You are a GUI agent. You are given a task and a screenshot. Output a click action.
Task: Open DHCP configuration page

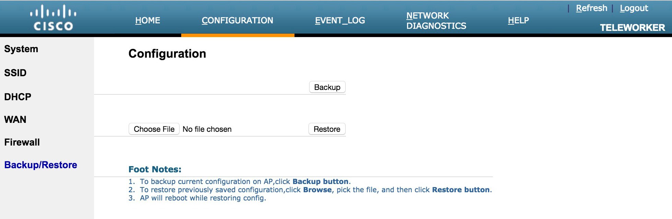point(18,97)
